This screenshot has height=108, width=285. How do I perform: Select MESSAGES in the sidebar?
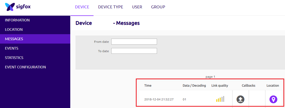pyautogui.click(x=35, y=39)
